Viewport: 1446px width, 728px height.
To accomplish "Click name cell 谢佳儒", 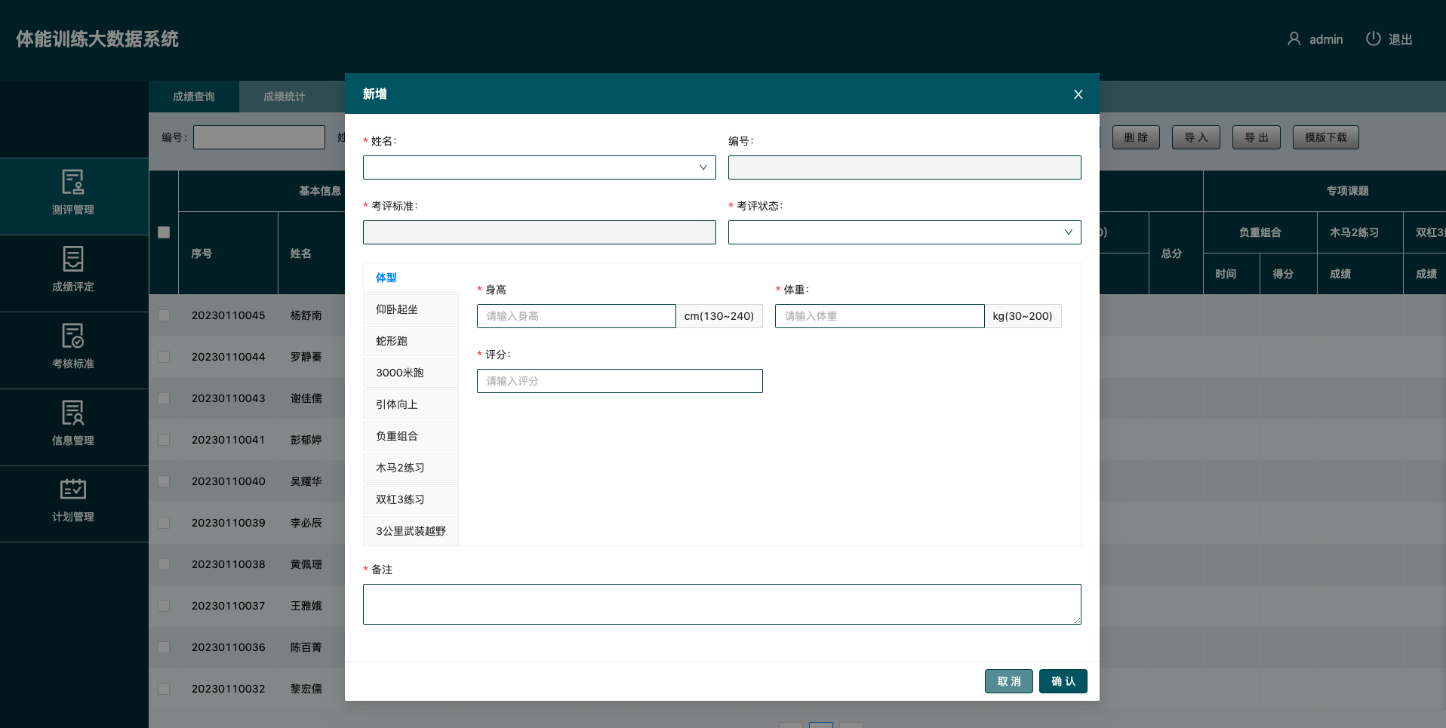I will (x=306, y=398).
